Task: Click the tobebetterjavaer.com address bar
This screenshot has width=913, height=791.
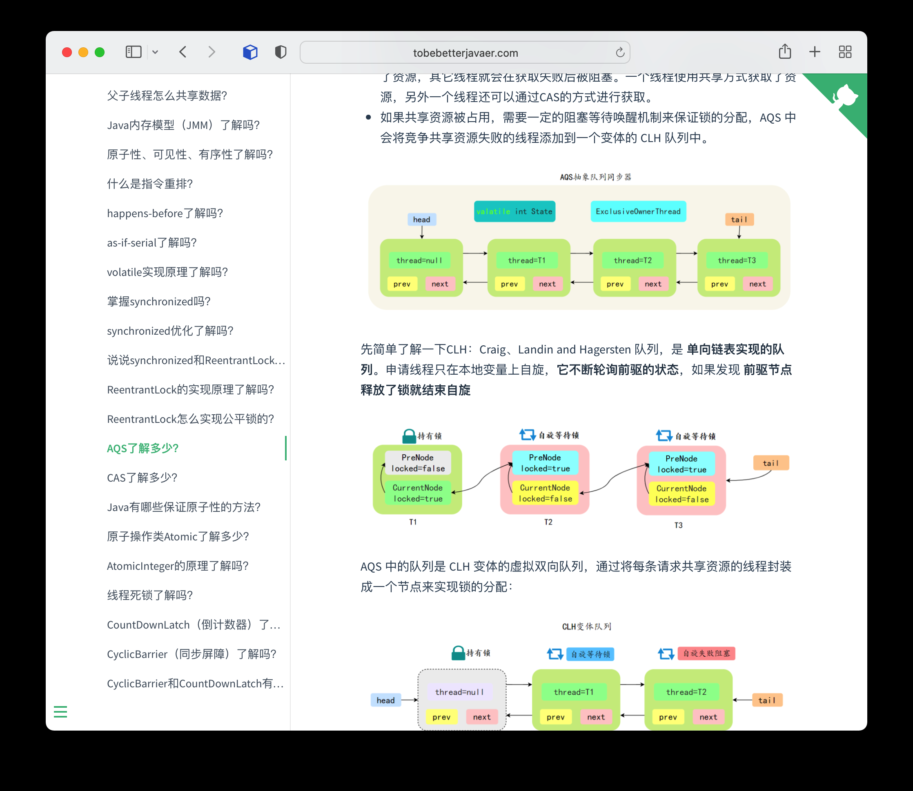Action: (x=465, y=53)
